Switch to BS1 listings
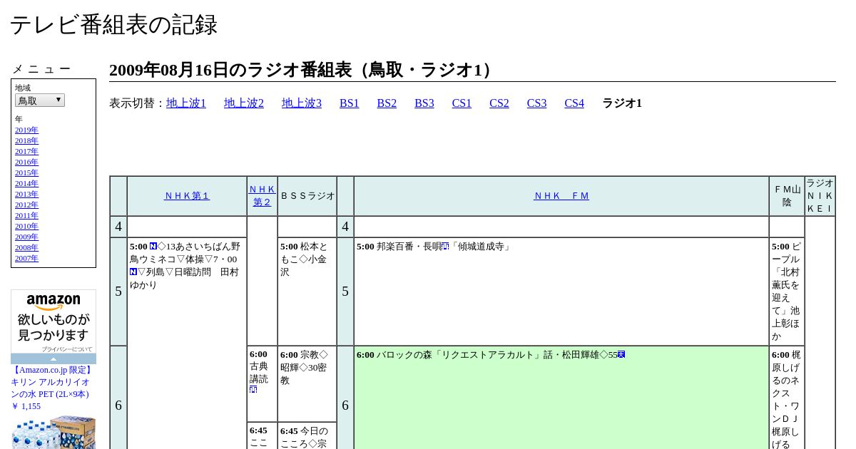The image size is (856, 449). coord(350,103)
